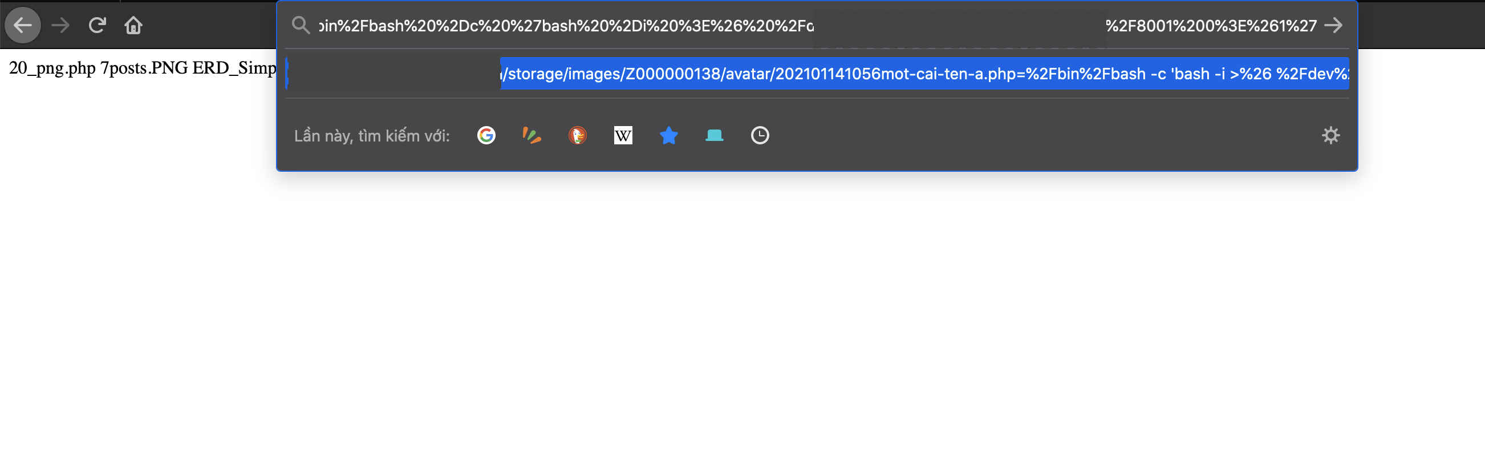Click the page text 'ERD_Simp'
Screen dimensions: 1485x461
(x=234, y=68)
